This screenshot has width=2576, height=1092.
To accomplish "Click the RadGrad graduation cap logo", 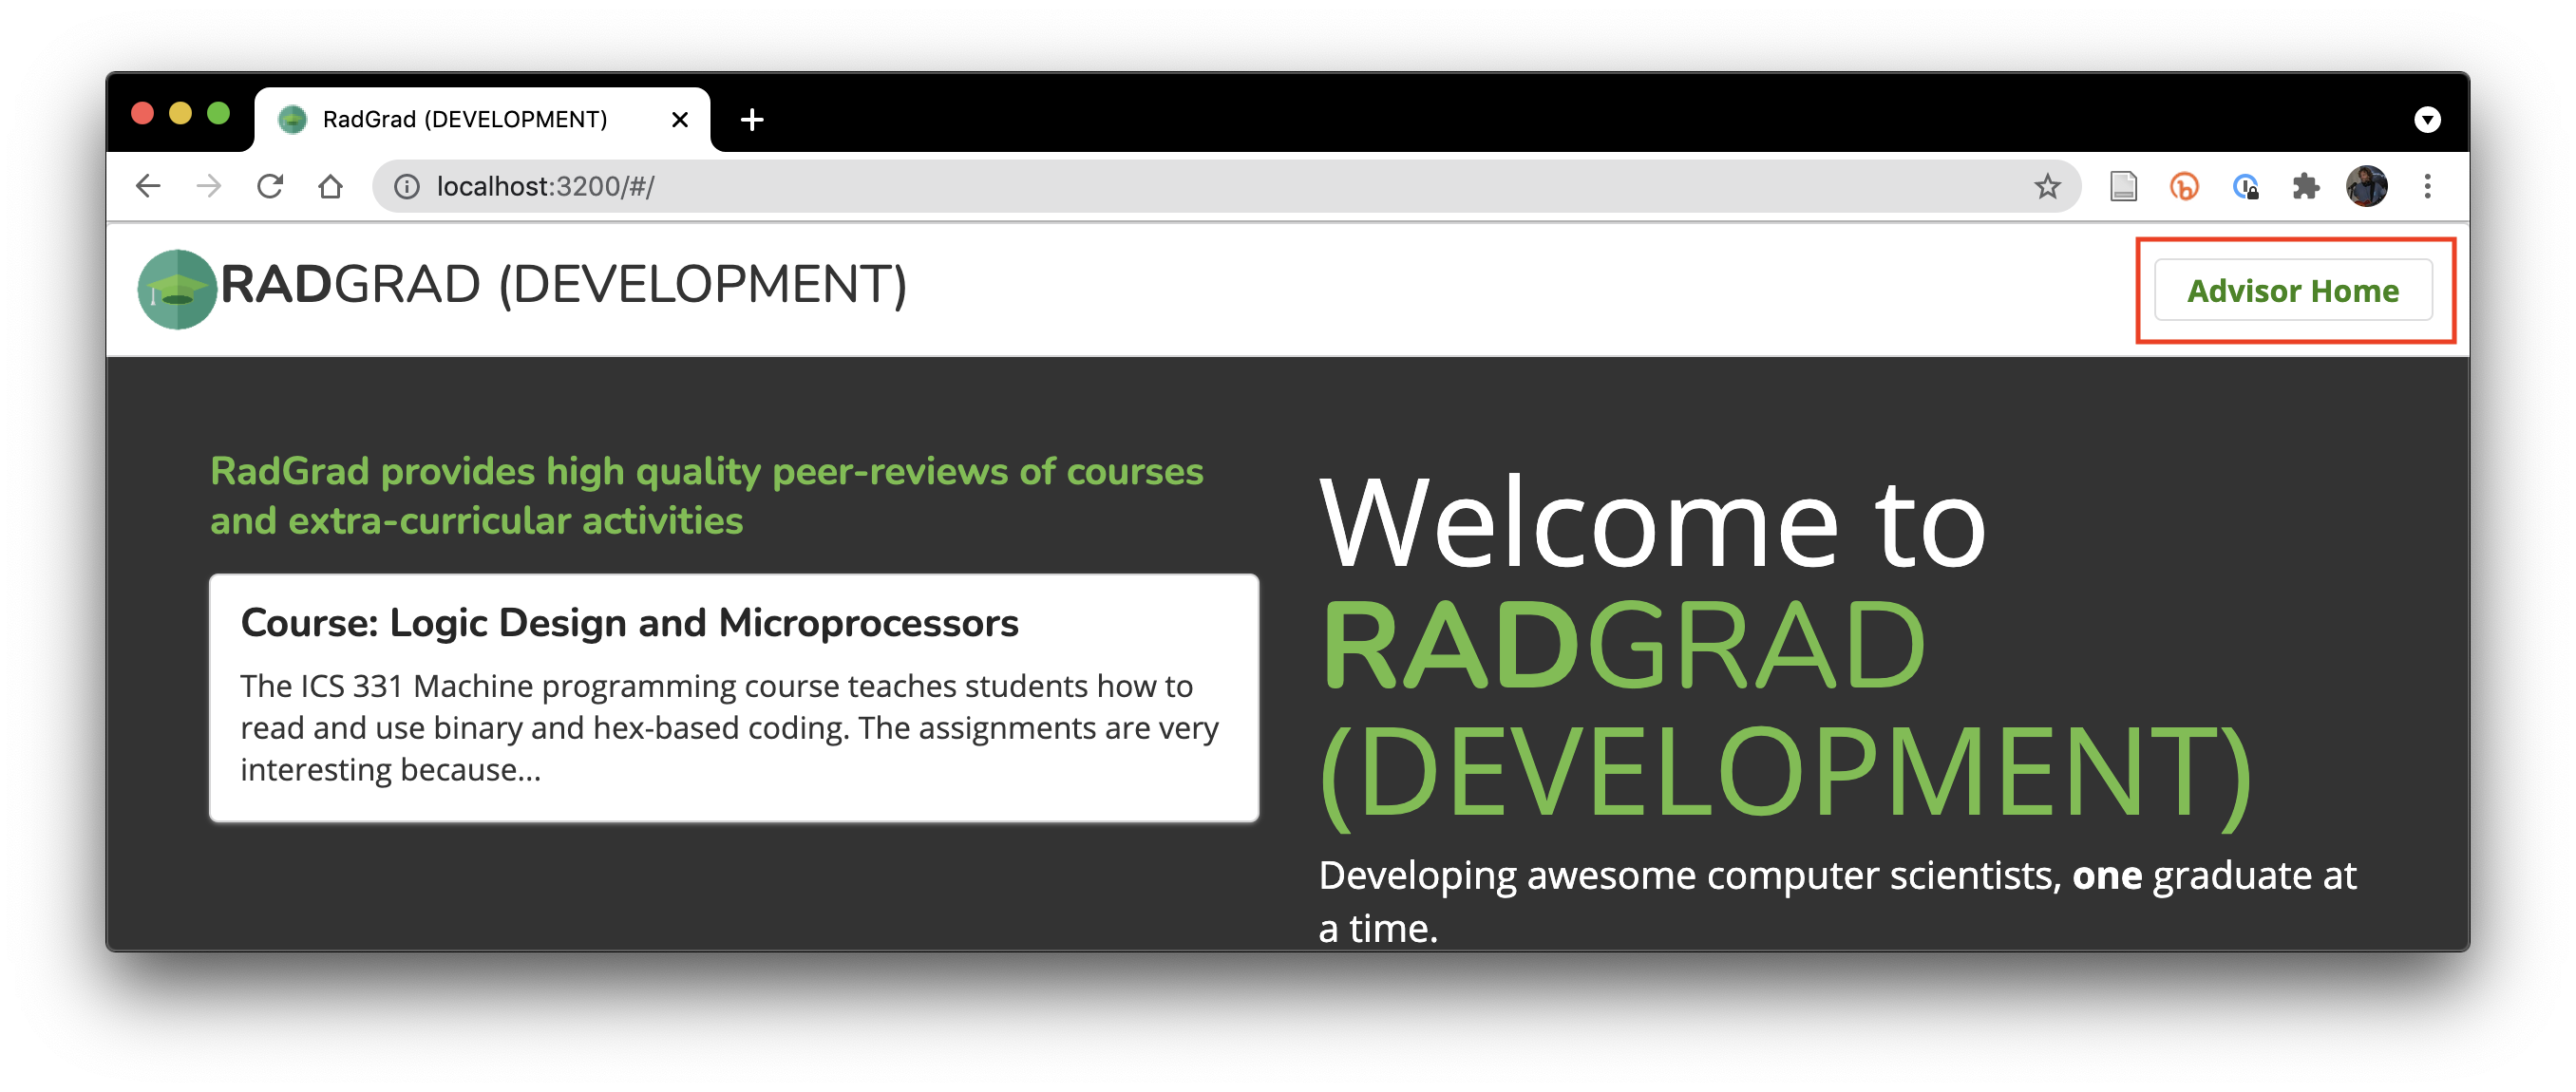I will coord(177,289).
